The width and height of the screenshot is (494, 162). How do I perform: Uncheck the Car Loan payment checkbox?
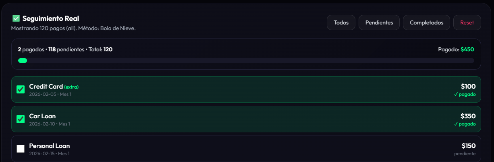coord(21,119)
